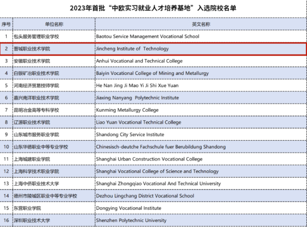
Task: Select the 英文名称 column header
Action: coord(201,24)
